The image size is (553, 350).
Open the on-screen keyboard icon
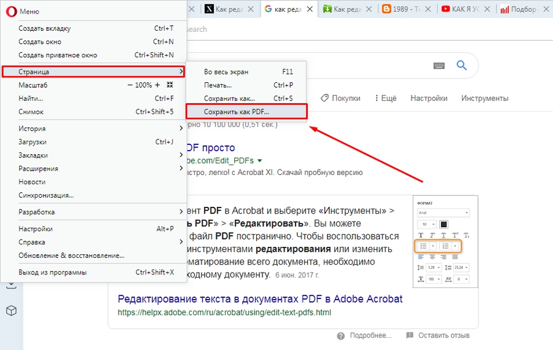click(439, 66)
